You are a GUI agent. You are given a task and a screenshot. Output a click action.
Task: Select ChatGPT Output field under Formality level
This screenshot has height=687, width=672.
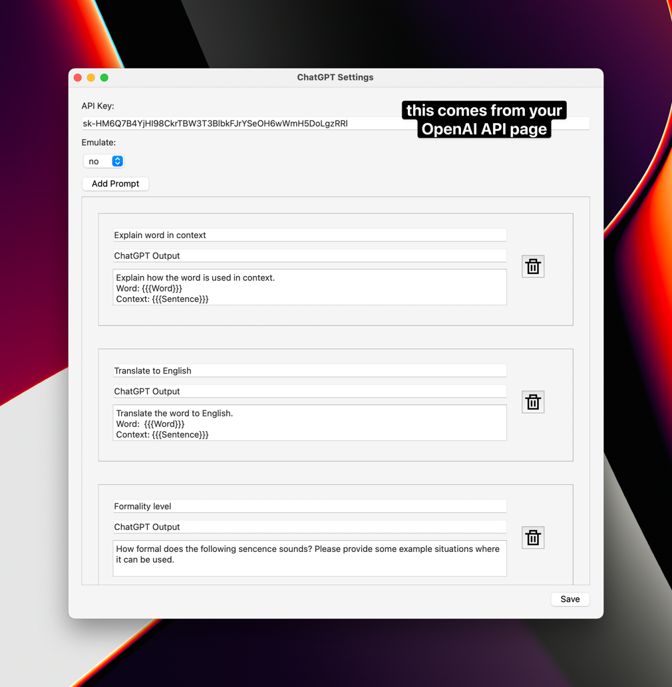309,527
